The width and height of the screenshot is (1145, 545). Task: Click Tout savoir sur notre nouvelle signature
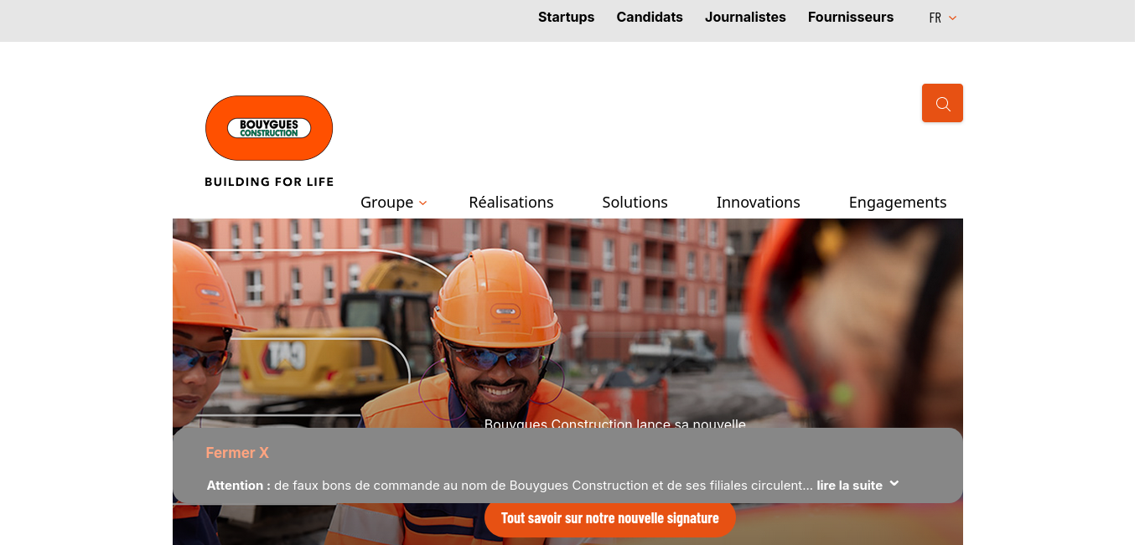point(610,518)
